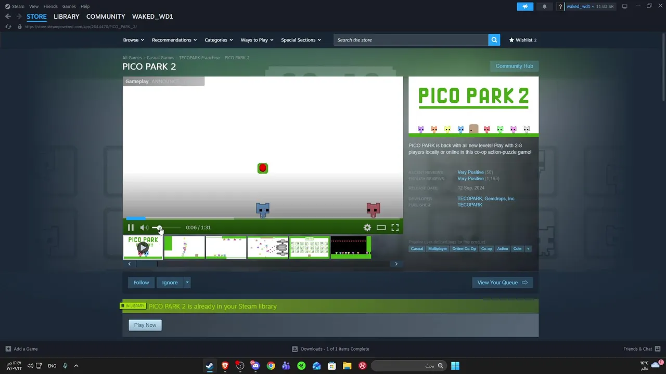Screen dimensions: 666x374
Task: Open the WAKED_WD1 profile tab
Action: 152,17
